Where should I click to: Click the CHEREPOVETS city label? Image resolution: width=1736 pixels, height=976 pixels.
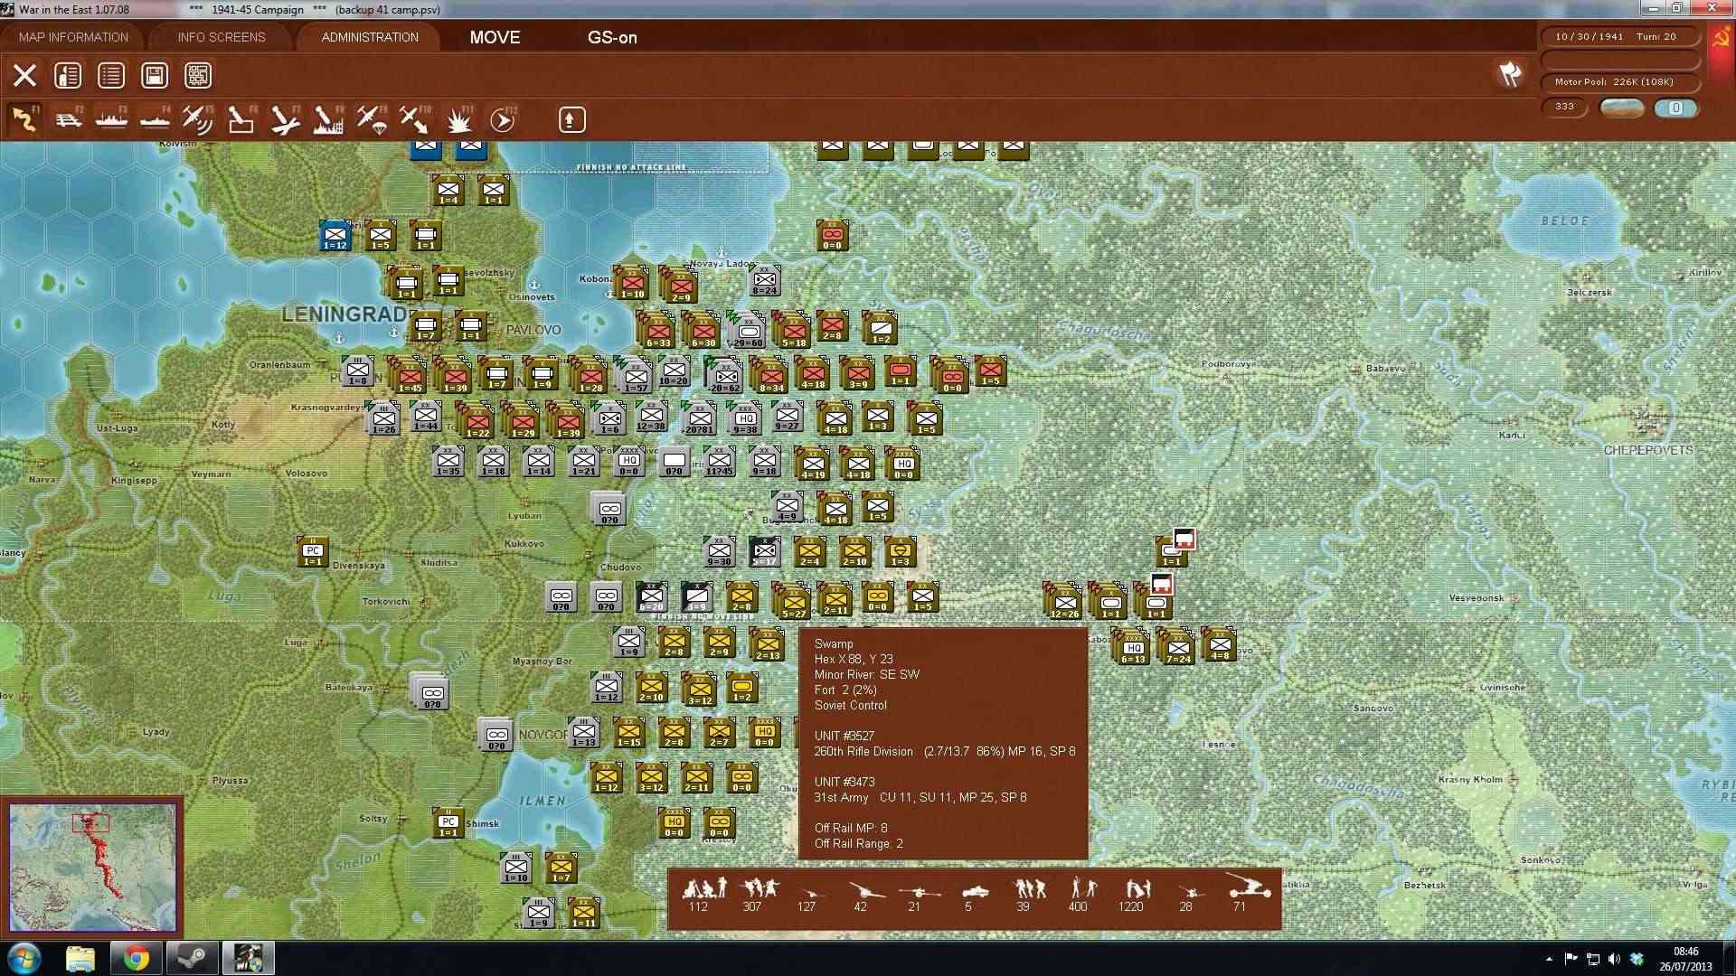[x=1647, y=450]
